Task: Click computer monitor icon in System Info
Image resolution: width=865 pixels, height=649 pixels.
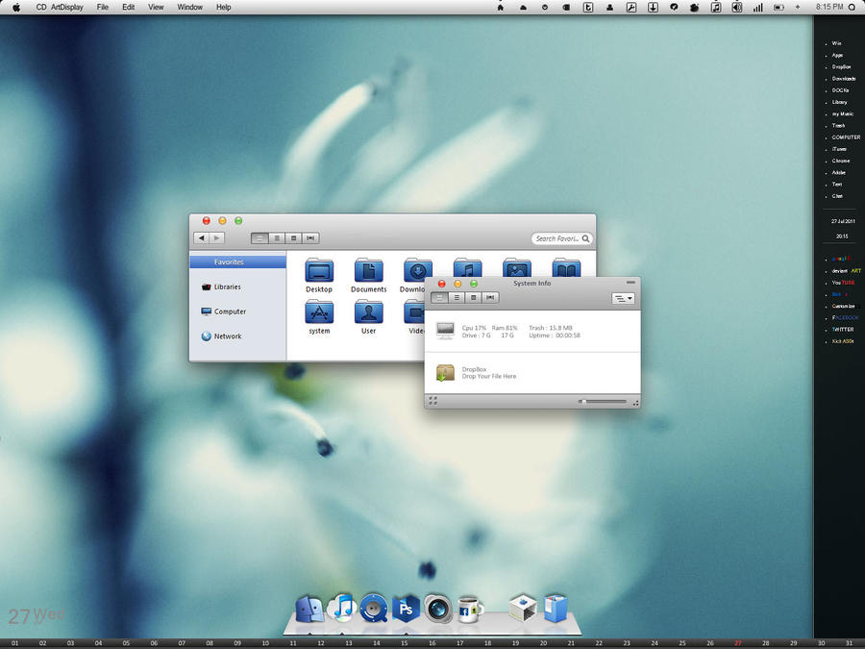Action: 445,331
